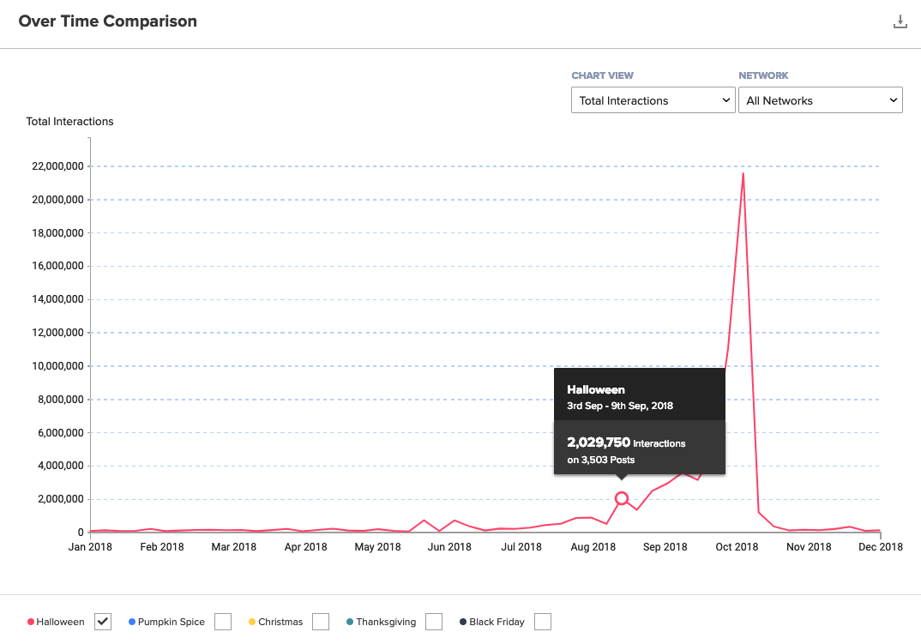Click the dark Black Friday legend dot

click(x=463, y=622)
